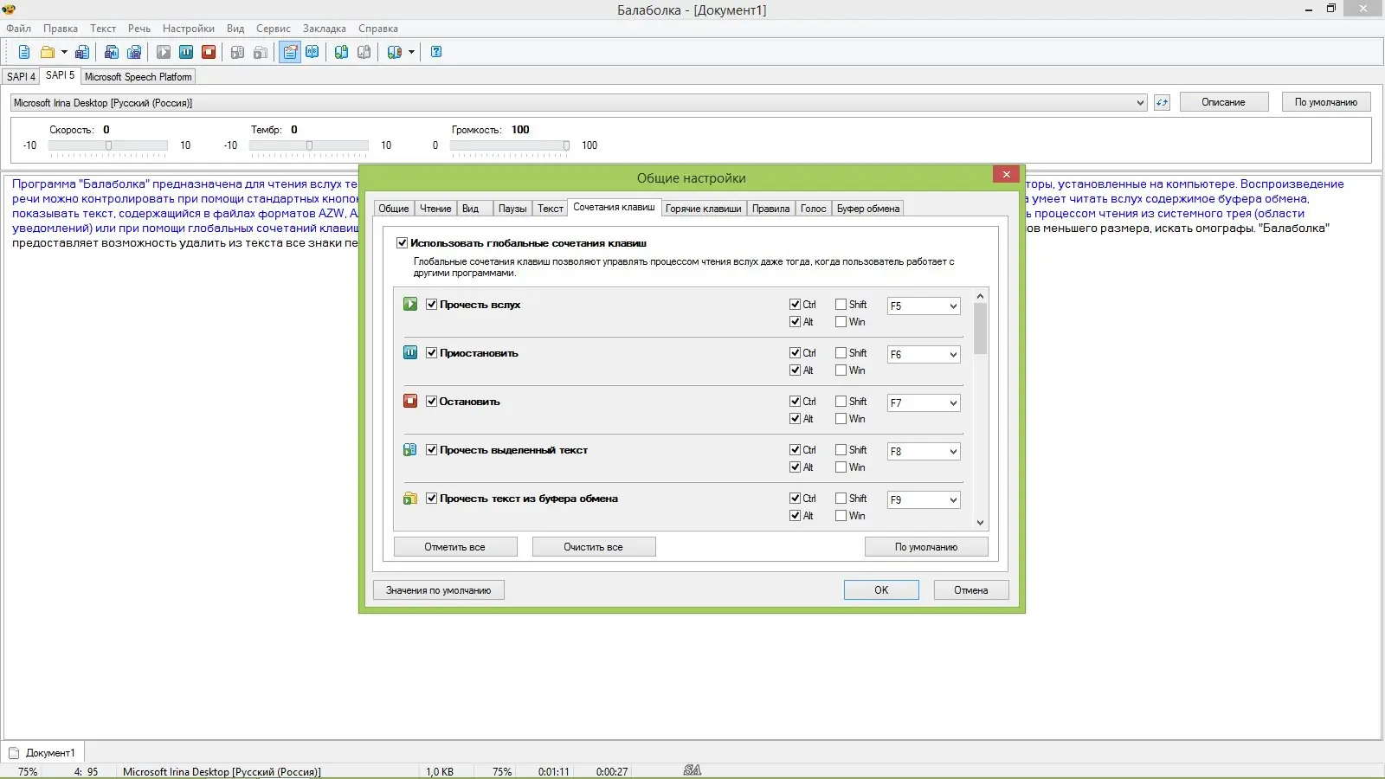Click the Отметить все button
This screenshot has height=779, width=1385.
tap(455, 547)
